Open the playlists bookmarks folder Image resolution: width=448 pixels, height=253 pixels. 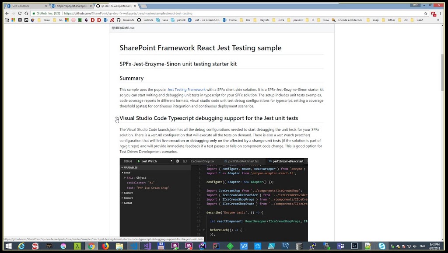pos(261,20)
